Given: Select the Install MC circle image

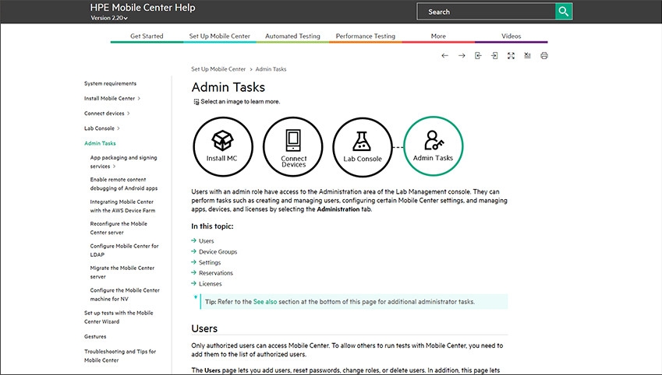Looking at the screenshot, I should click(222, 145).
